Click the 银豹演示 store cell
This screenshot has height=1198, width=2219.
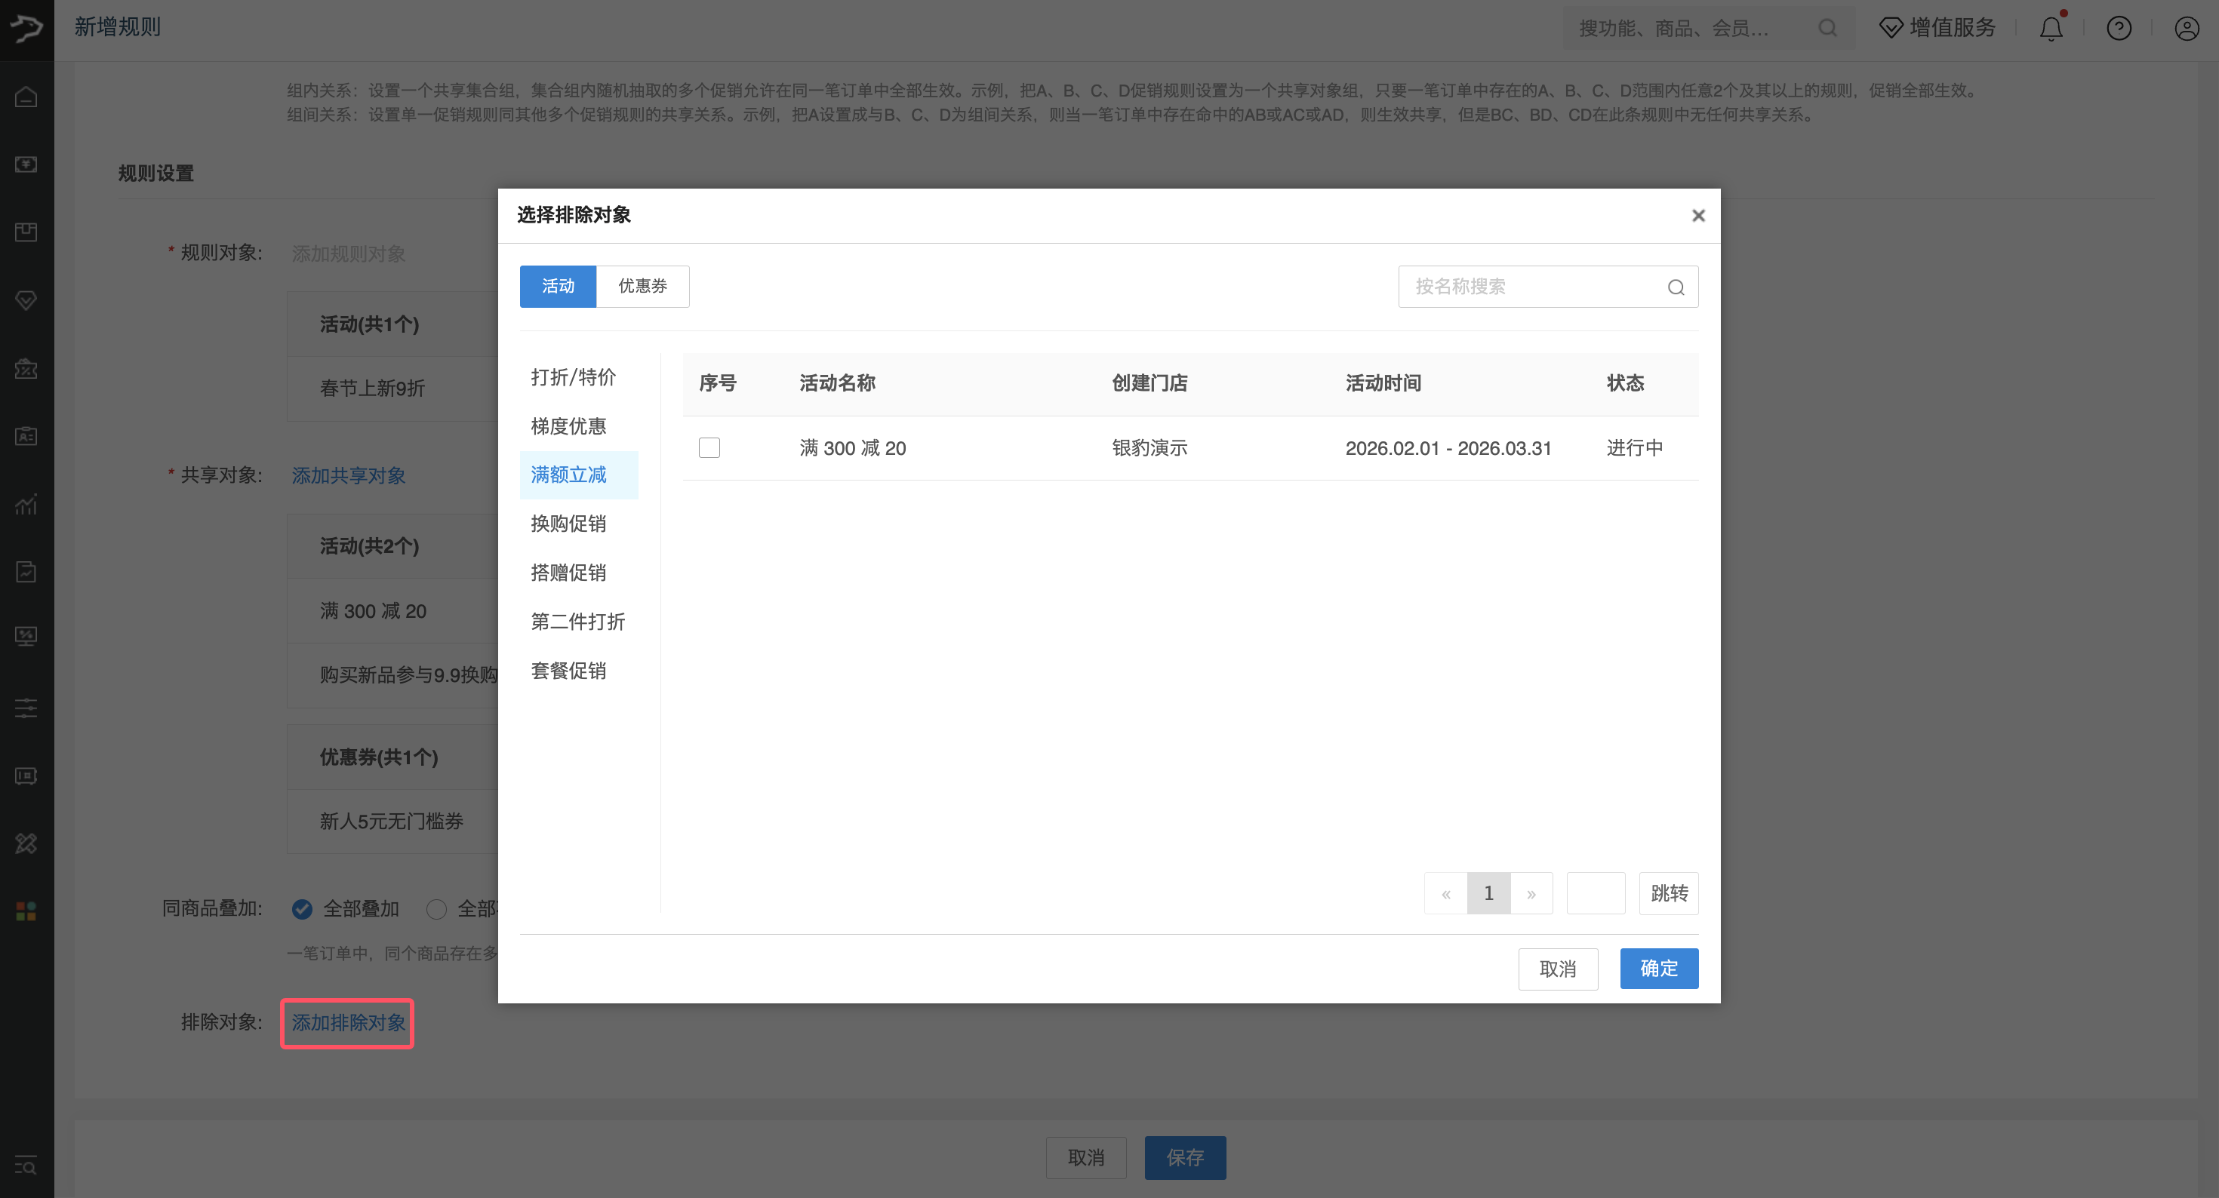(x=1149, y=448)
